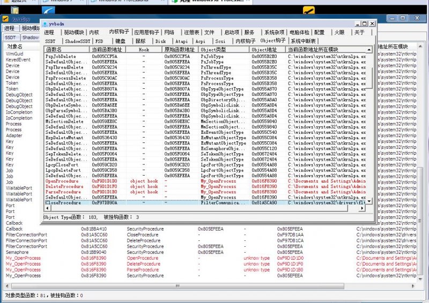Viewport: 429px width, 303px height.
Task: Open the 服务 tab
Action: click(x=249, y=32)
